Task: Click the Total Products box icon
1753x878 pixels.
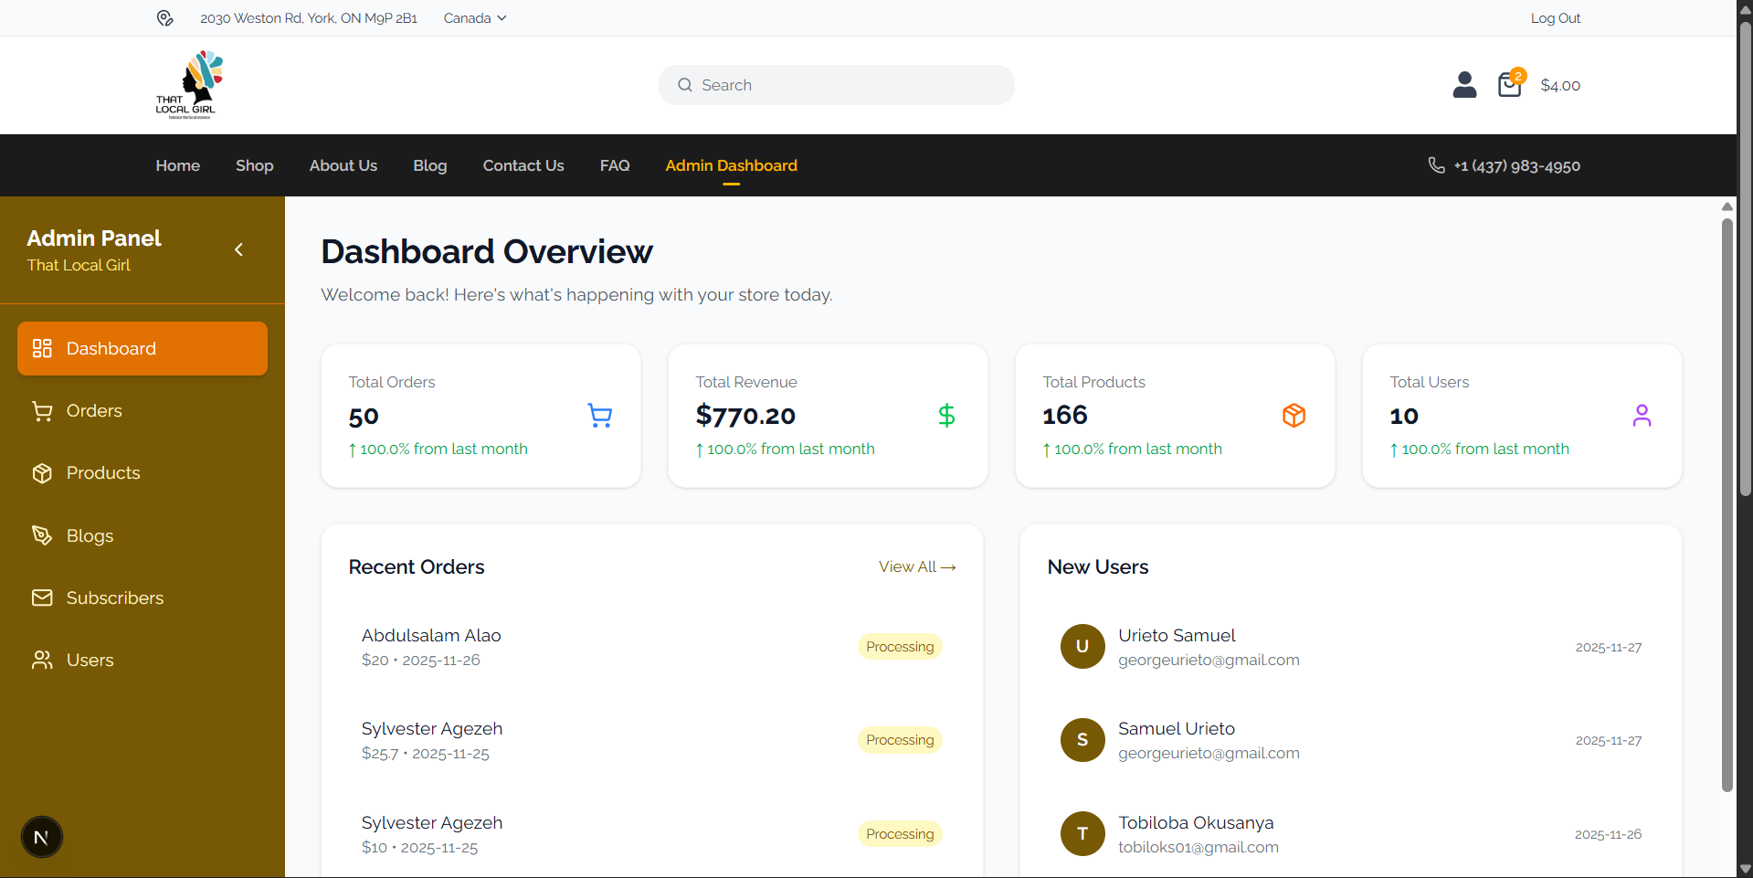Action: pos(1294,416)
